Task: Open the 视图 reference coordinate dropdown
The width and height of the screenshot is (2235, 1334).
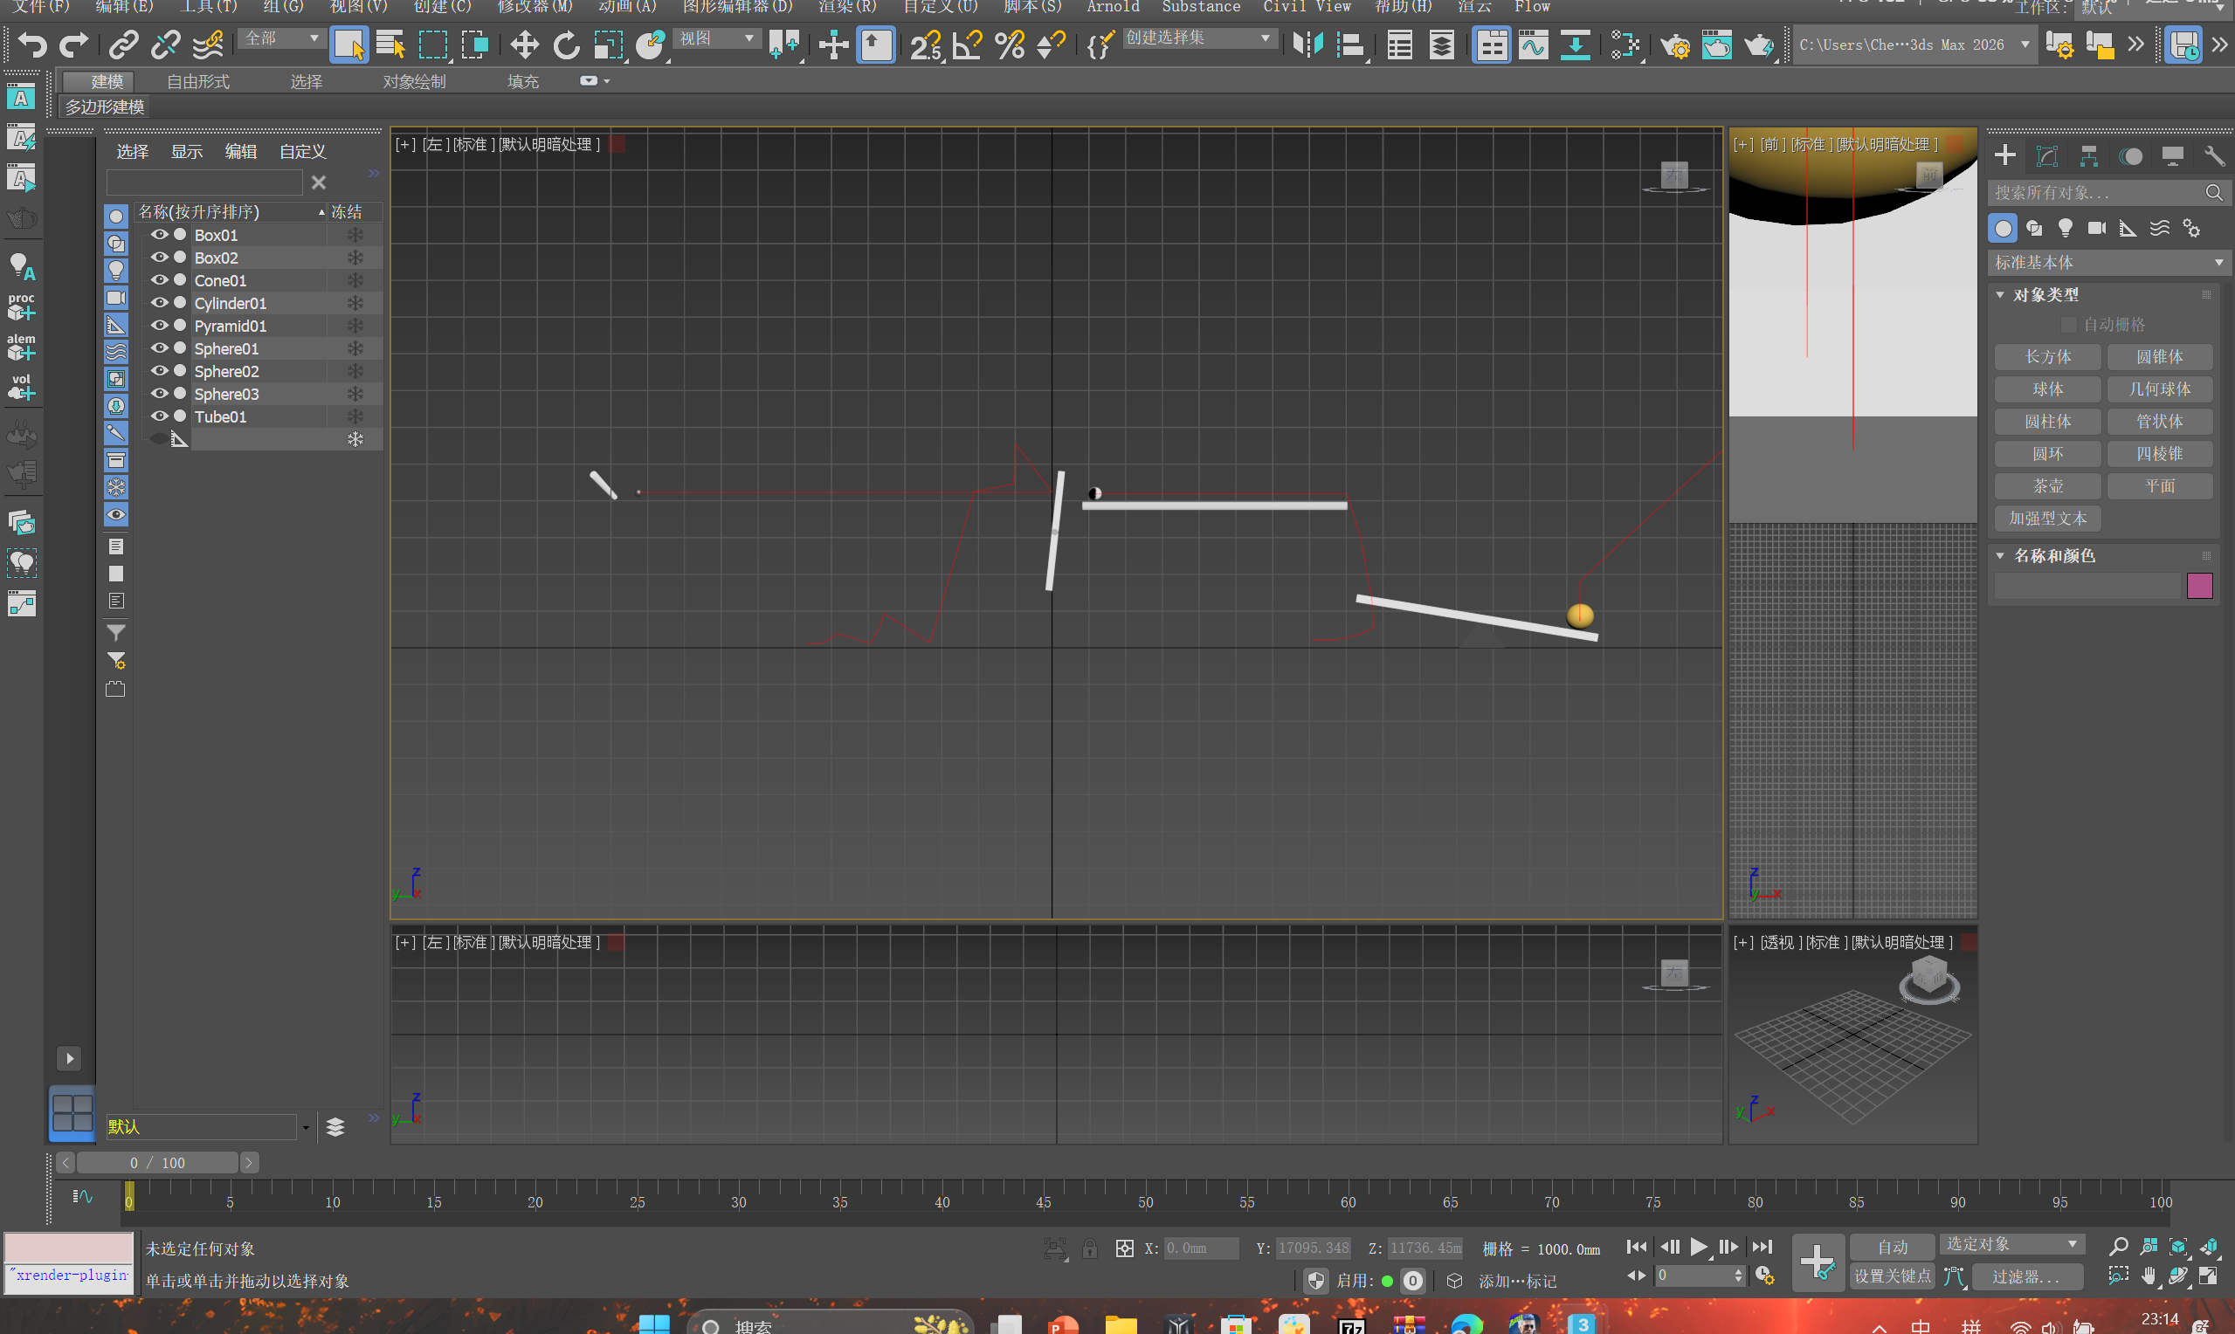Action: coord(715,38)
